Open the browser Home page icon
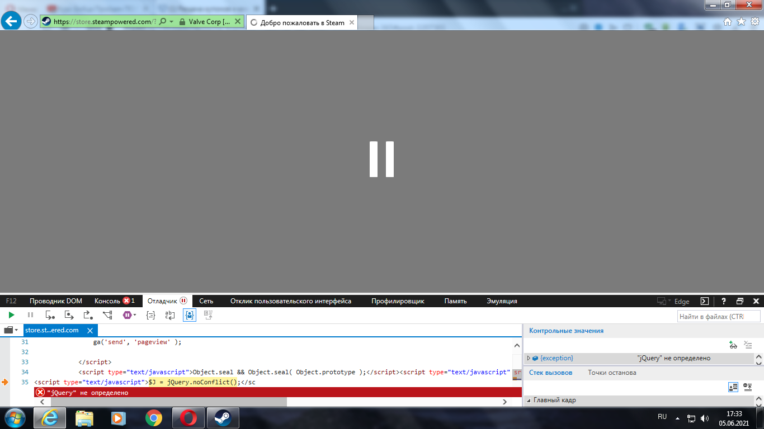764x429 pixels. click(728, 22)
